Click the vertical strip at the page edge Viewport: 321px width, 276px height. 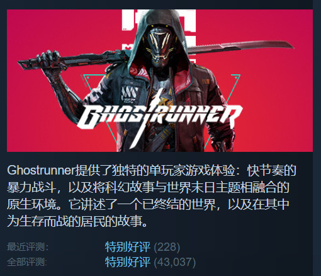pyautogui.click(x=317, y=138)
